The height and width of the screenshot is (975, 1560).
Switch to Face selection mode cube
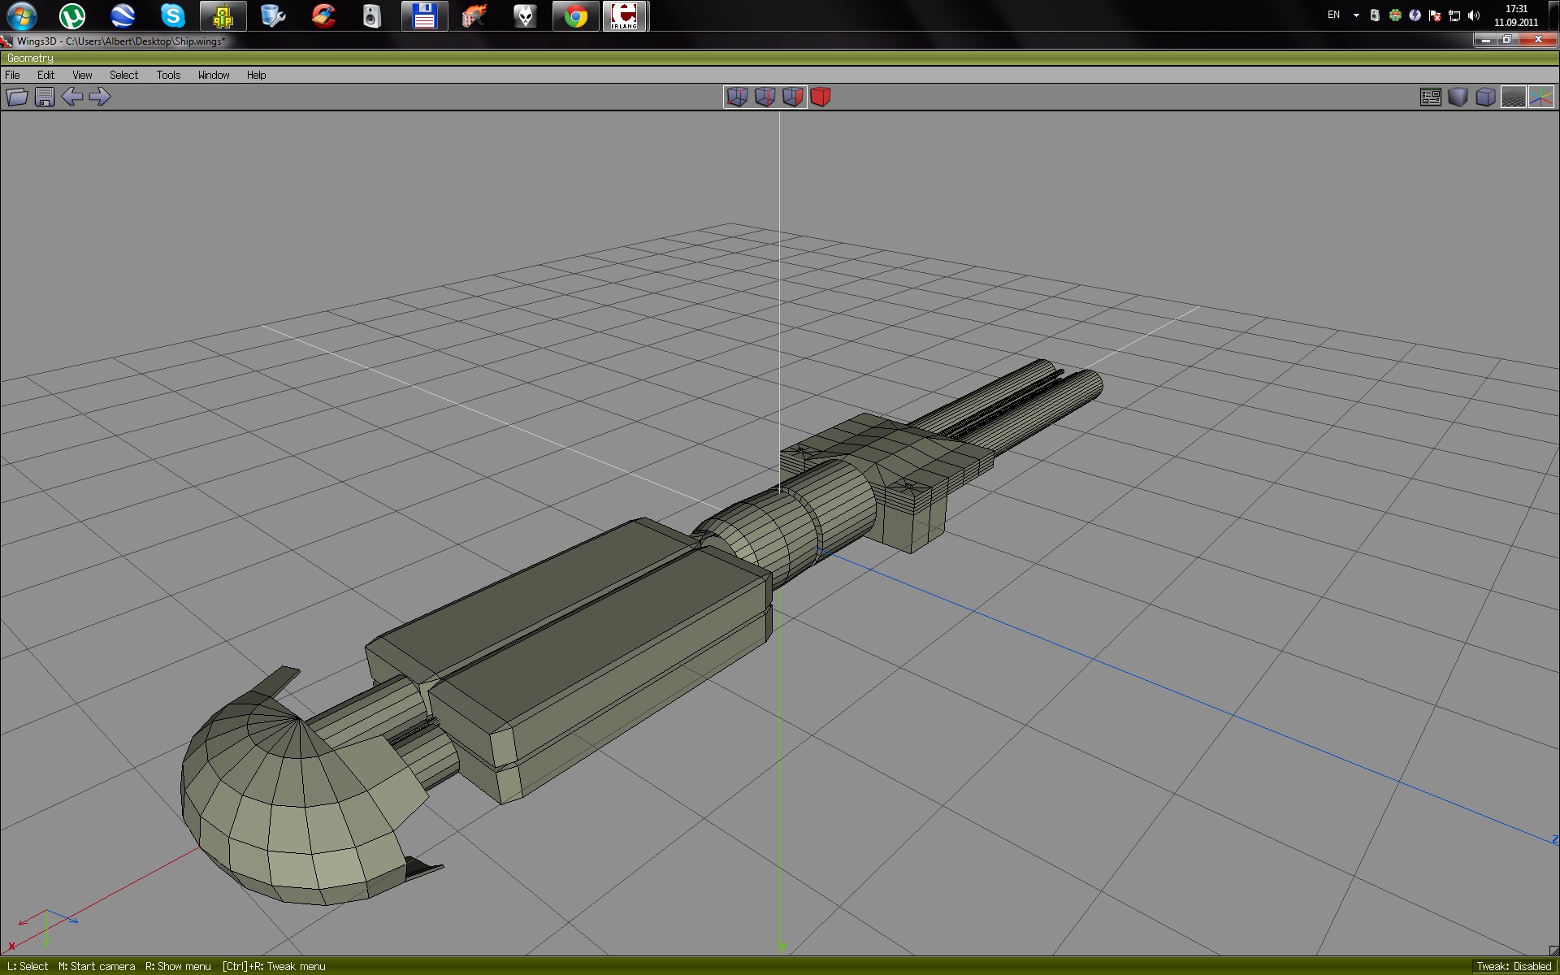coord(792,97)
